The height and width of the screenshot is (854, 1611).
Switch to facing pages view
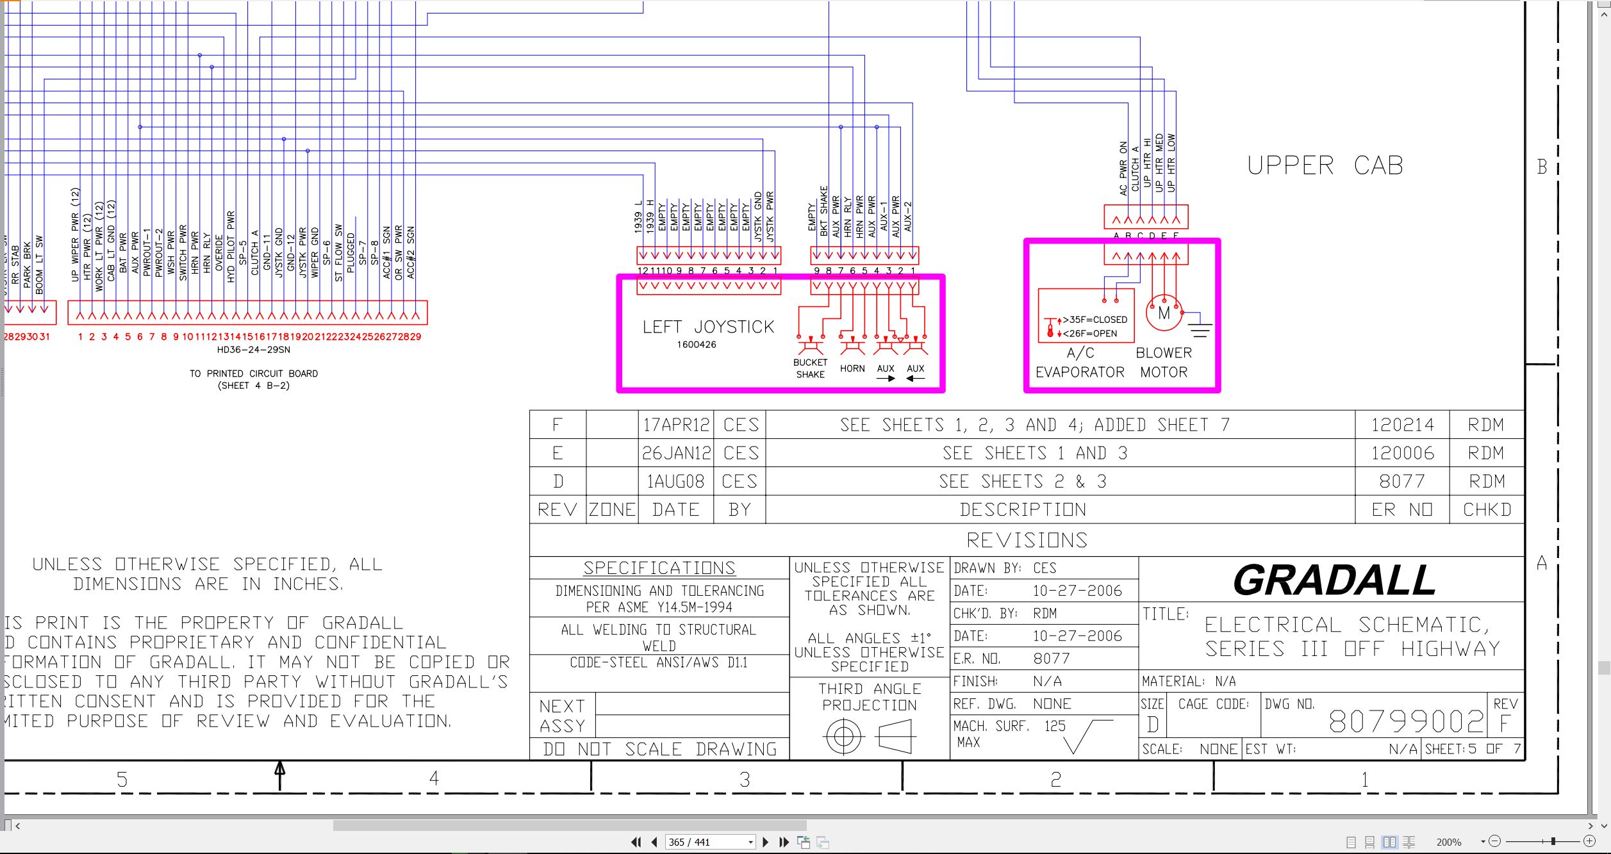(1389, 842)
